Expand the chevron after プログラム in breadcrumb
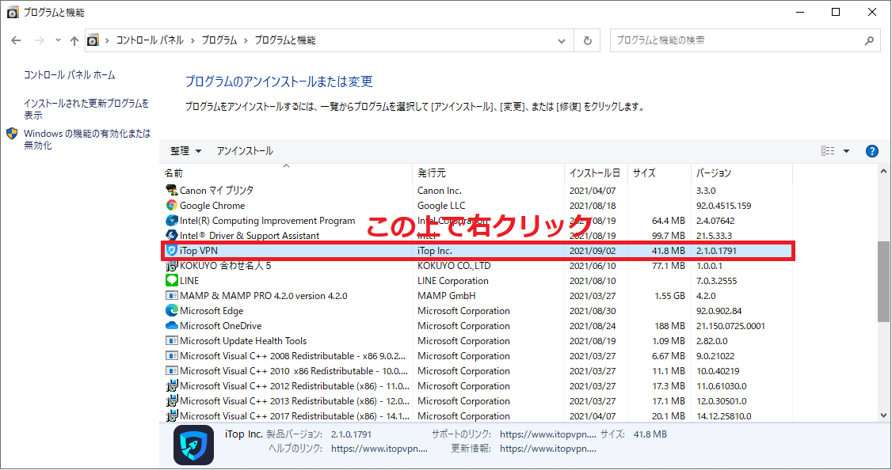Viewport: 892px width, 470px height. pyautogui.click(x=246, y=40)
